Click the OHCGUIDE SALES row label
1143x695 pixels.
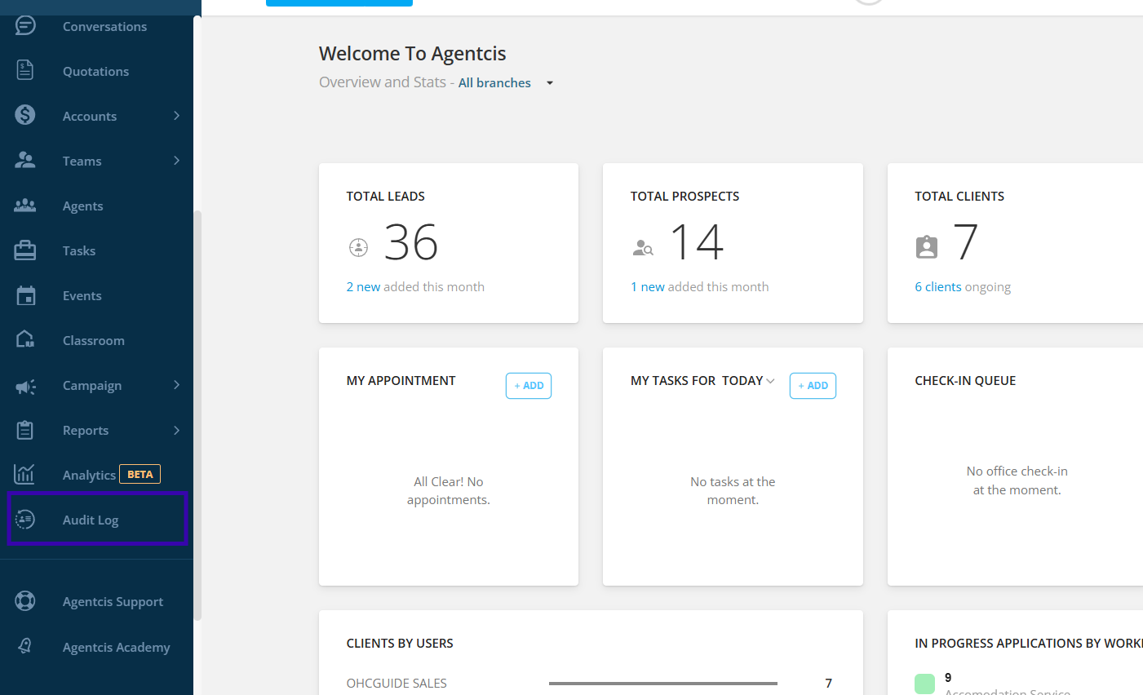[397, 684]
